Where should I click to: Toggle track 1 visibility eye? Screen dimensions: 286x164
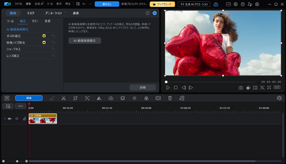(x=17, y=119)
